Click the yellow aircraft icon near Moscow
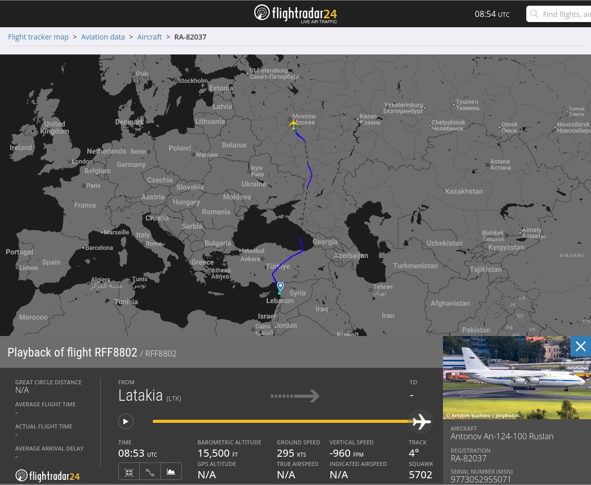 [x=293, y=124]
